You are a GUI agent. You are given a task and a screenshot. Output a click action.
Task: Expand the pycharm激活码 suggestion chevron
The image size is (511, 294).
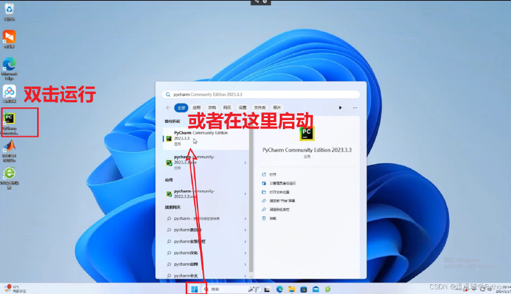[x=245, y=230]
